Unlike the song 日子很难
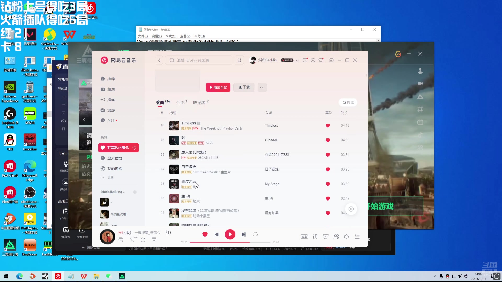The image size is (502, 282). tap(328, 169)
